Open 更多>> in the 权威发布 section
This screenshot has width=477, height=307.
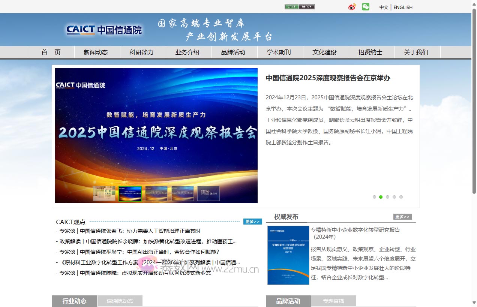(402, 216)
